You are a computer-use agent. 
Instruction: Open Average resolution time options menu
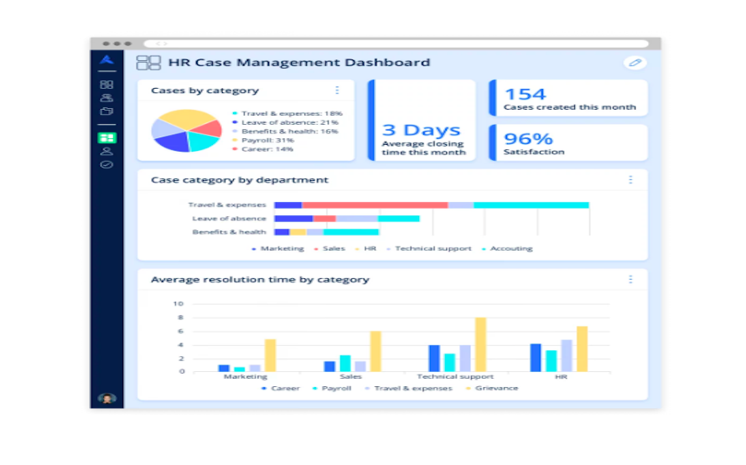coord(630,280)
